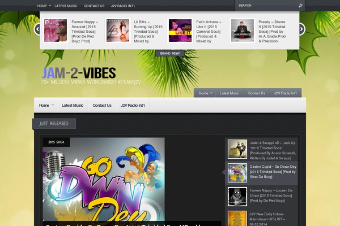Viewport: 340px width, 226px height.
Task: Click the carousel next arrow
Action: tap(301, 29)
